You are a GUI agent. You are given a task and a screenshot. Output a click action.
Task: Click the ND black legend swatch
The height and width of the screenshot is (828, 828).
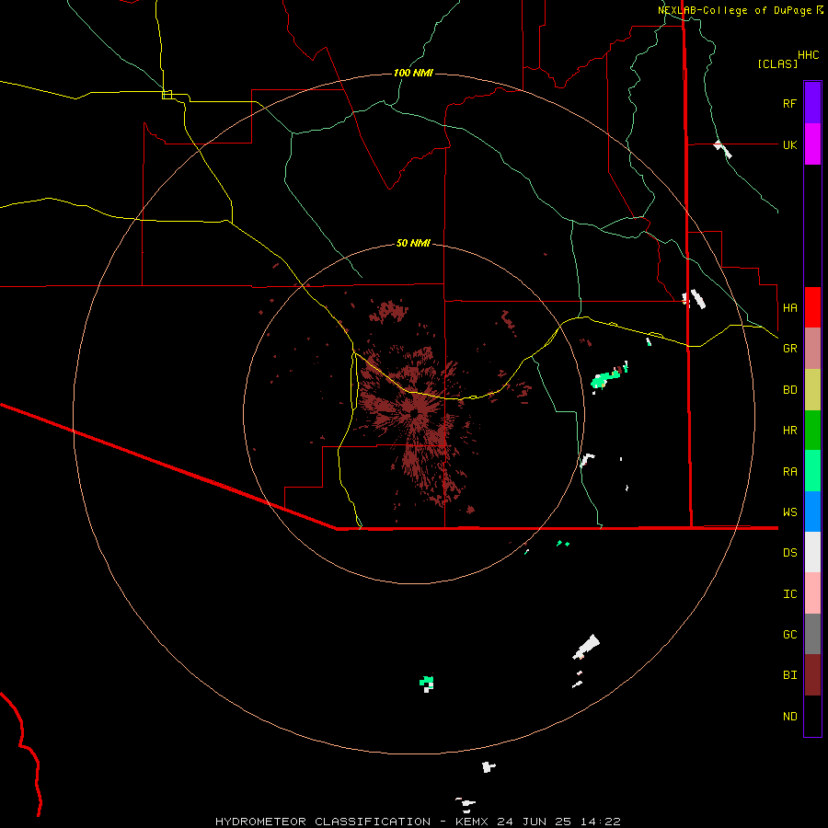812,716
